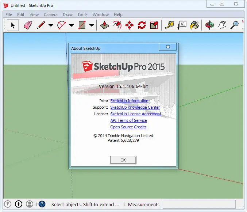This screenshot has width=247, height=212.
Task: Click the version 15.1.106 64-bit text
Action: [x=123, y=87]
